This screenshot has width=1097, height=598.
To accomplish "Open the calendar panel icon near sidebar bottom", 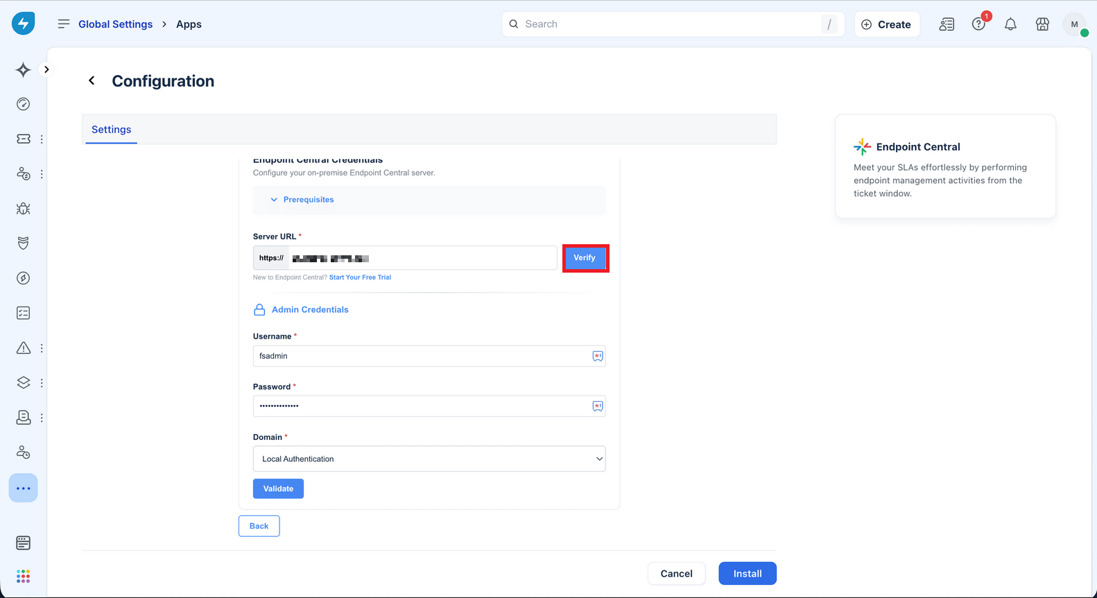I will coord(23,543).
